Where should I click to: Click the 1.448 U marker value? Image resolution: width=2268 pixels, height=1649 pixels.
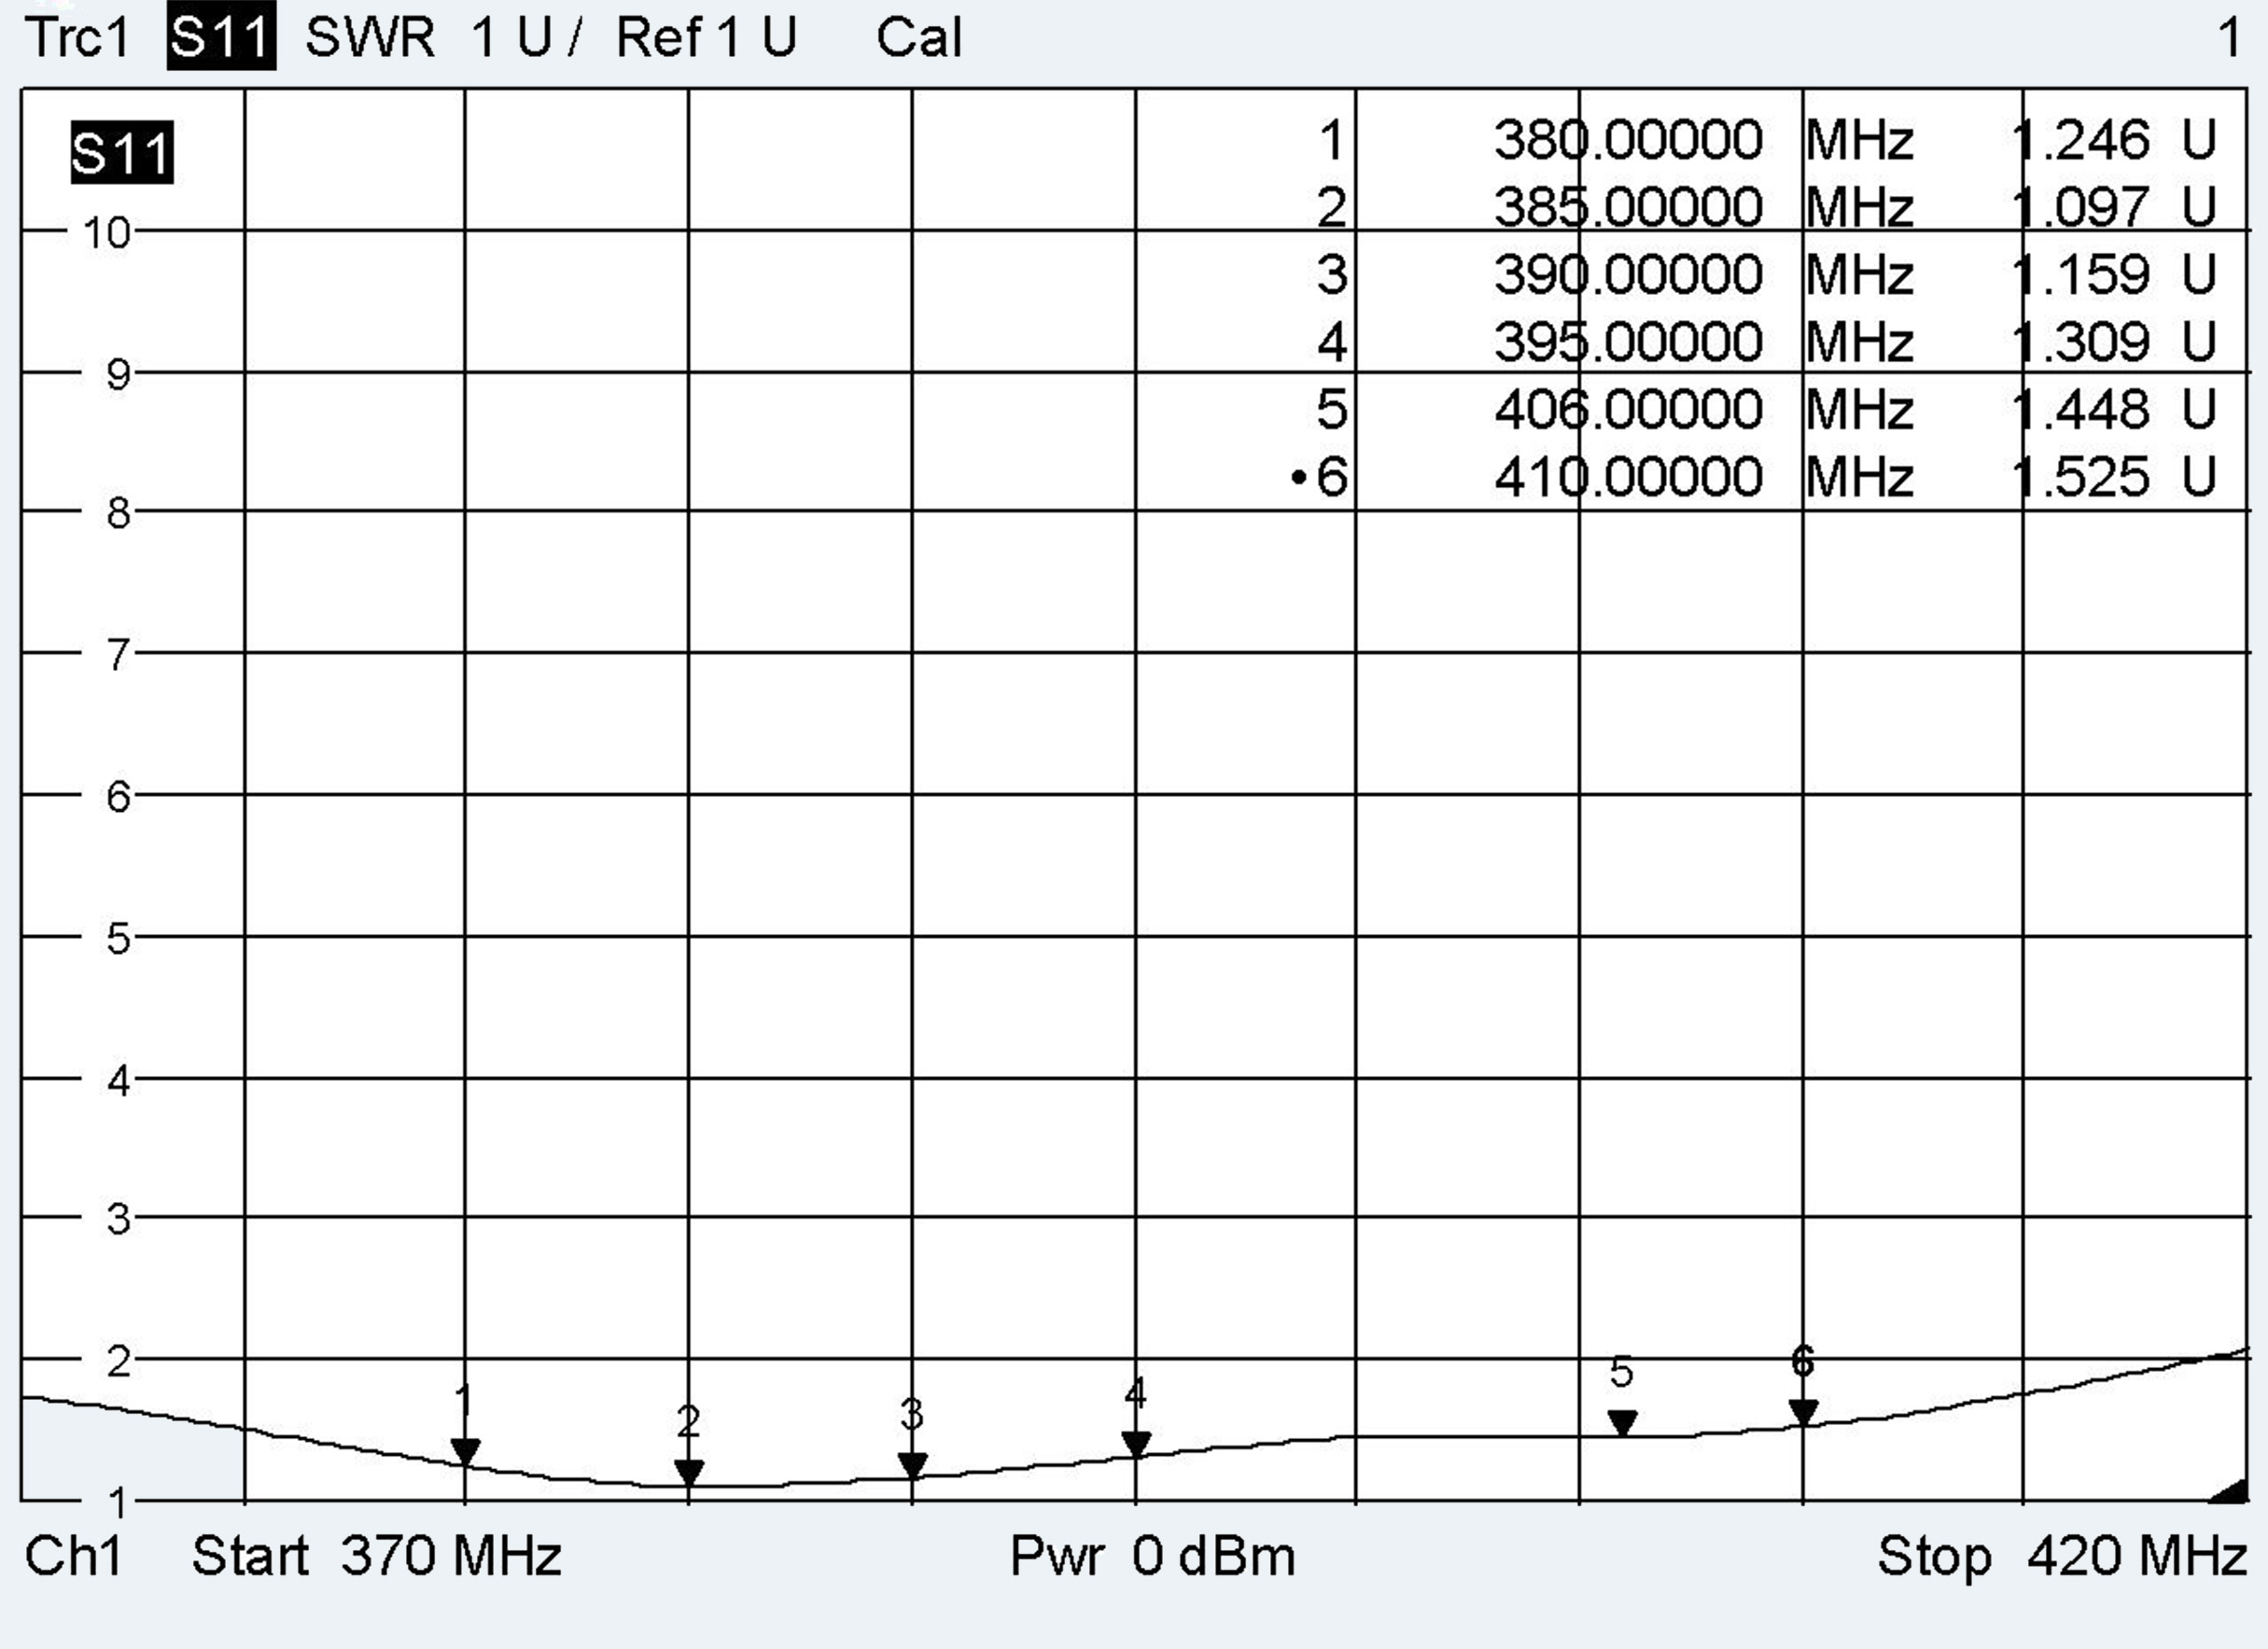2114,409
